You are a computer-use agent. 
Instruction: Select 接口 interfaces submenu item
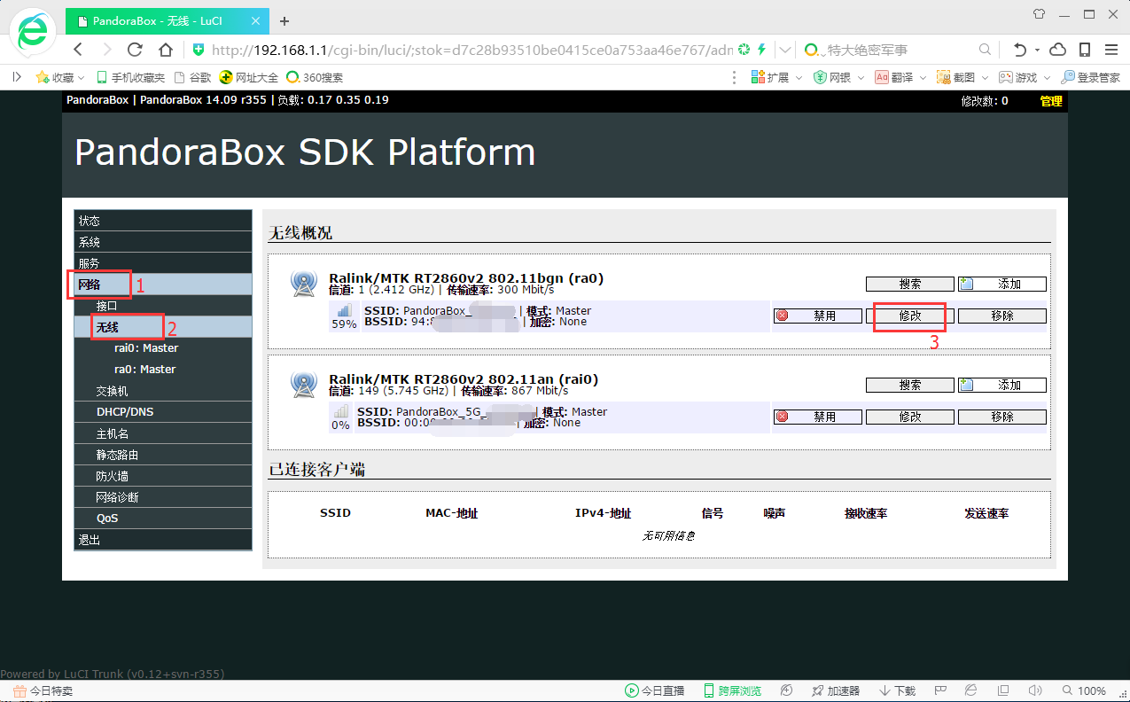pos(163,306)
